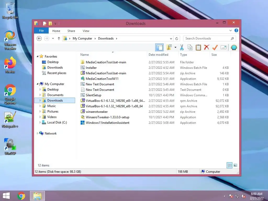Open the address bar history dropdown
The image size is (268, 201).
tap(171, 39)
